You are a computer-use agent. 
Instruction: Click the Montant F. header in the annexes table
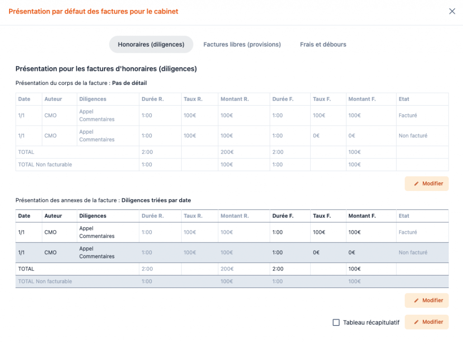click(362, 216)
